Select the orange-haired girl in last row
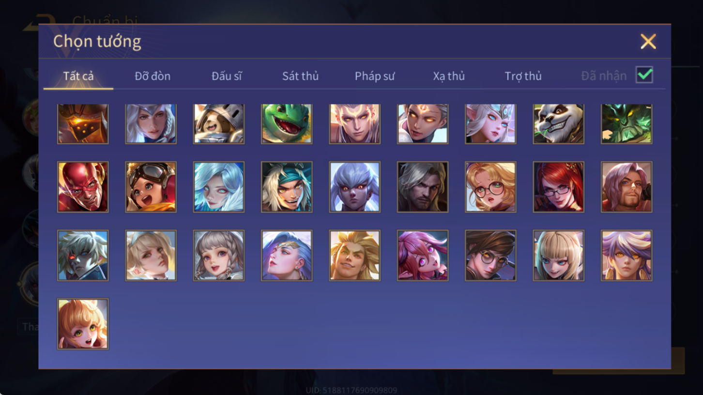Image resolution: width=703 pixels, height=395 pixels. coord(83,324)
